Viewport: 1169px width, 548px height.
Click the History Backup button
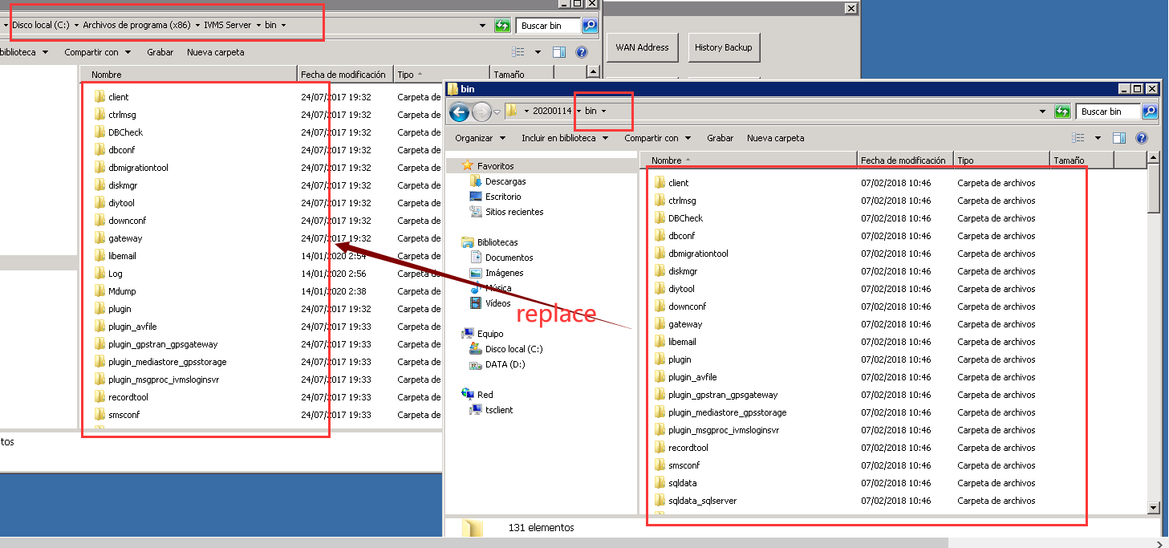[x=724, y=47]
